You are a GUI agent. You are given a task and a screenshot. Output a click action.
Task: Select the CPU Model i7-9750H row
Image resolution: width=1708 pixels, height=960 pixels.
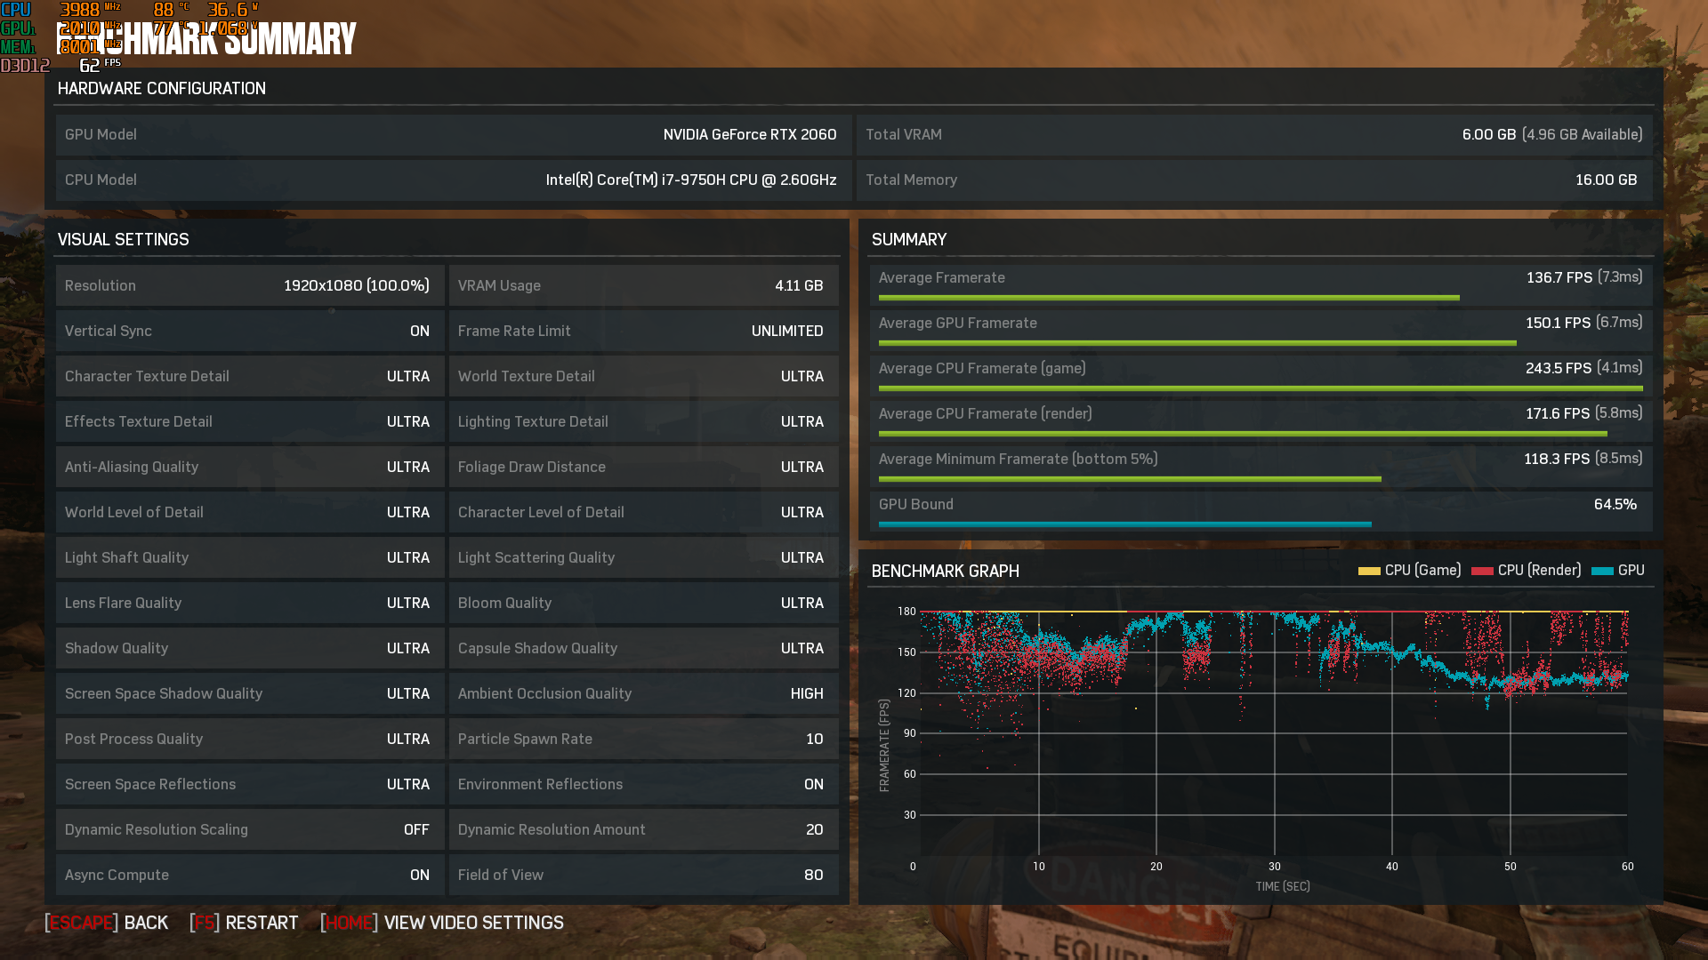(x=454, y=180)
